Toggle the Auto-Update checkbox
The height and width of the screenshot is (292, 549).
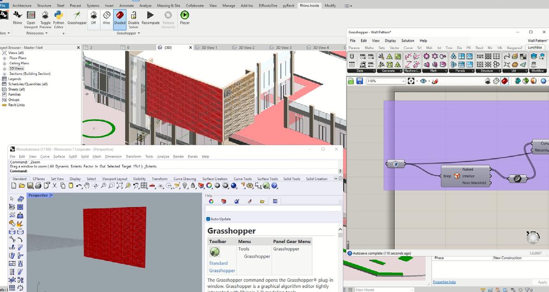click(x=208, y=219)
